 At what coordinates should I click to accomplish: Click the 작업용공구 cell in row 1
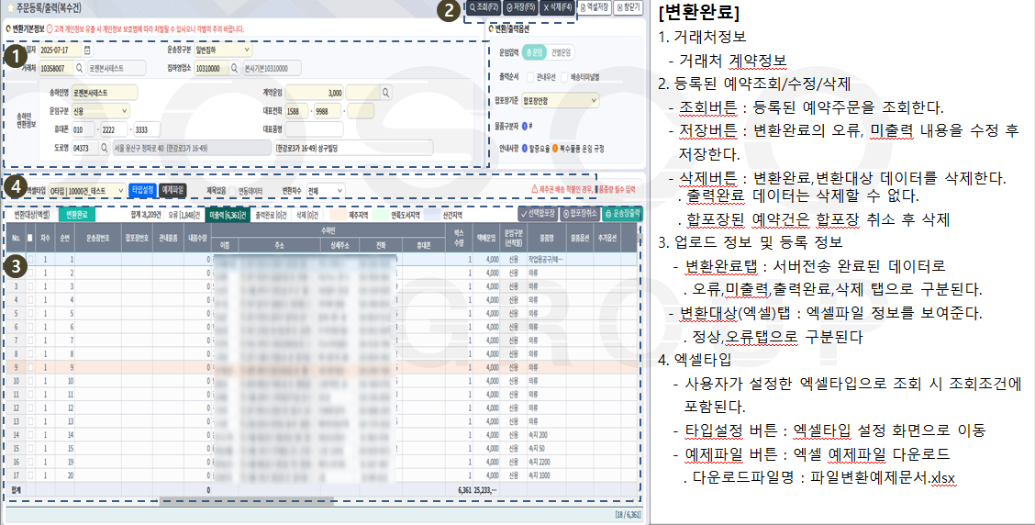(545, 260)
